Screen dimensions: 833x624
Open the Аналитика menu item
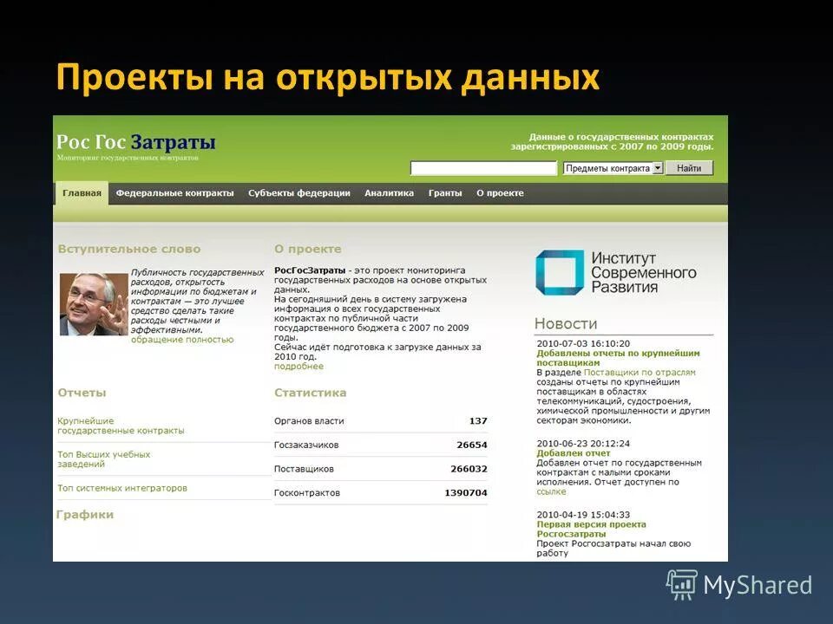(x=389, y=193)
